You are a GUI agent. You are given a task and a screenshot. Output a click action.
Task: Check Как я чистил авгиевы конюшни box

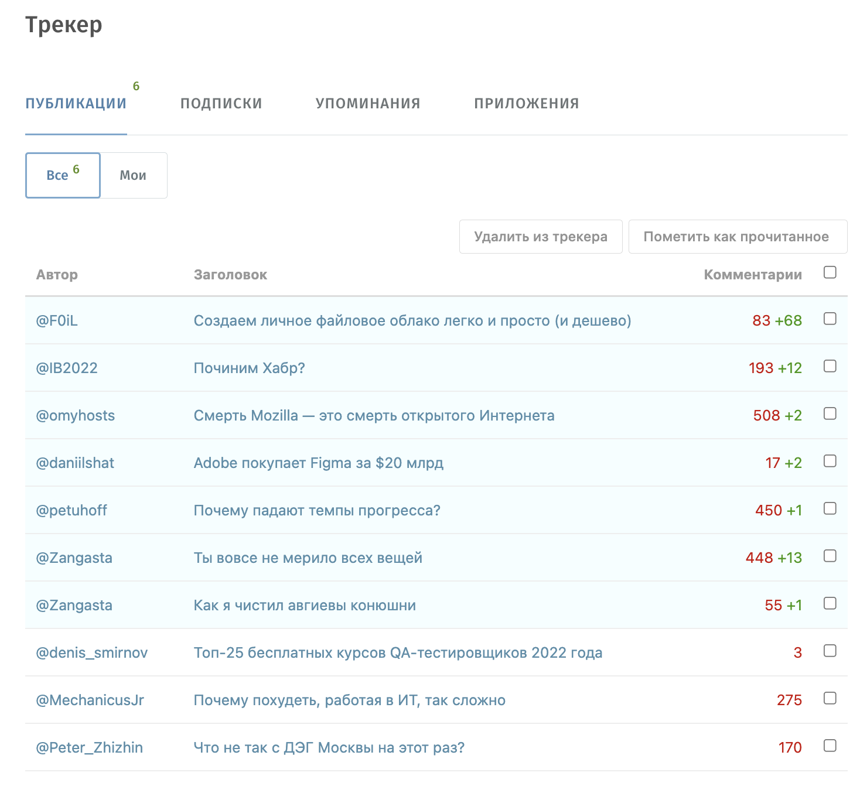point(830,603)
